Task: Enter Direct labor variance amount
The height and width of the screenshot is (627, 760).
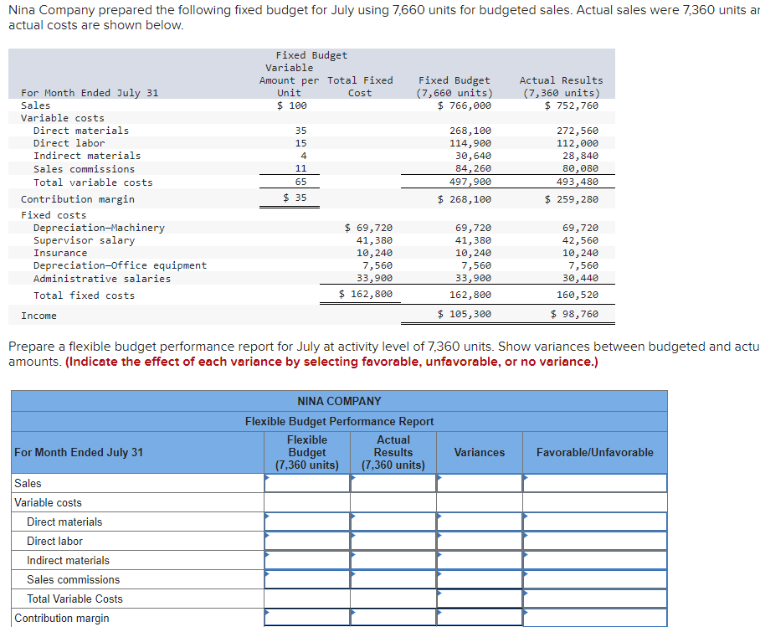Action: pyautogui.click(x=480, y=541)
